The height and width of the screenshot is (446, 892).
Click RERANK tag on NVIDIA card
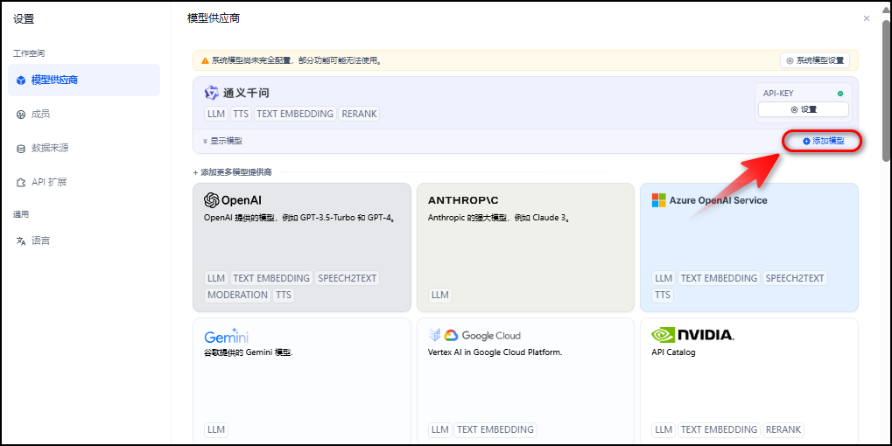point(783,429)
